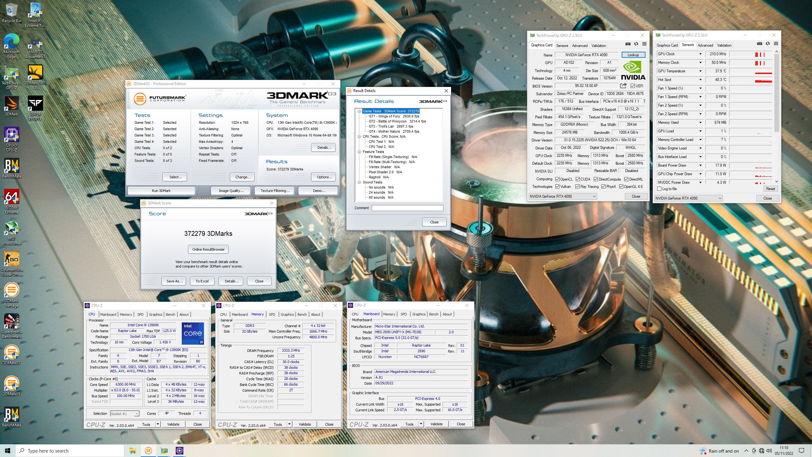
Task: Switch to Advanced tab in GPU-Z Graphics Card window
Action: [x=580, y=46]
